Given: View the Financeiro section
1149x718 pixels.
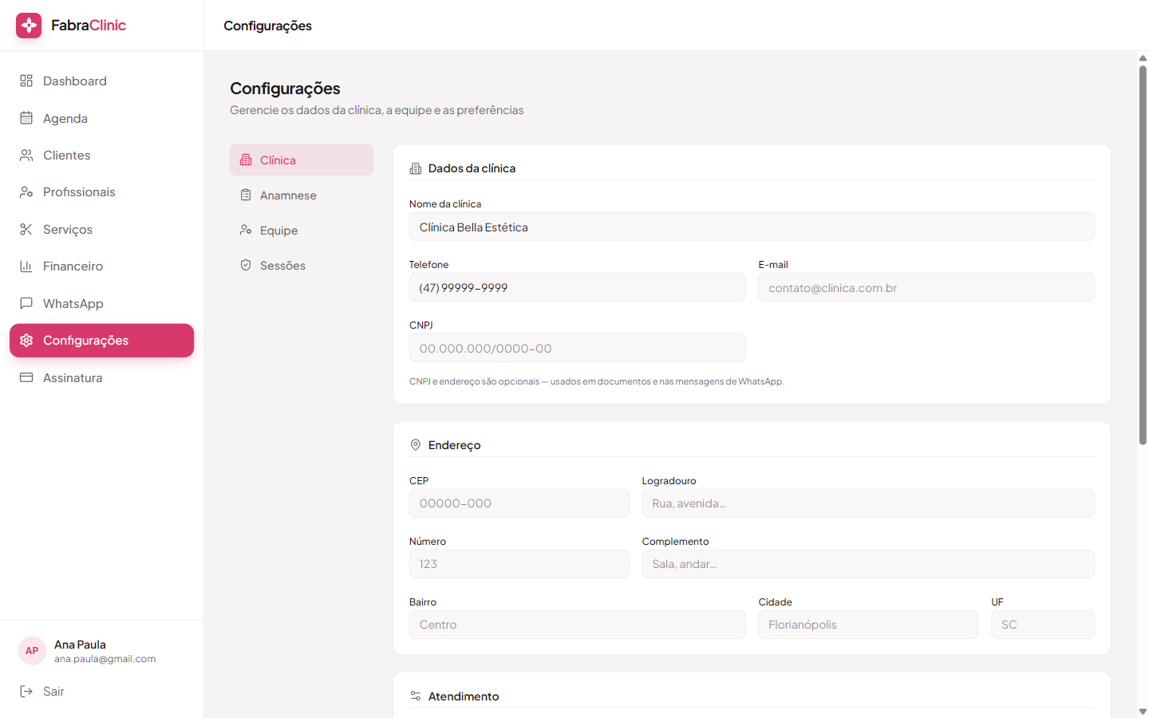Looking at the screenshot, I should [x=101, y=266].
